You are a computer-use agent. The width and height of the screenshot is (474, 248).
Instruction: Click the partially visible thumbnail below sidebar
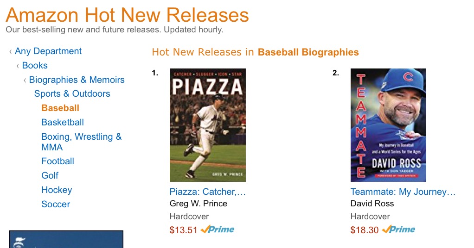[x=66, y=239]
